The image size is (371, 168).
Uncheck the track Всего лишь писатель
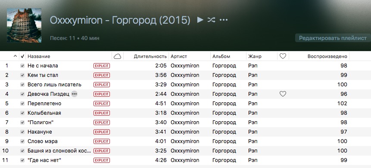tap(22, 85)
